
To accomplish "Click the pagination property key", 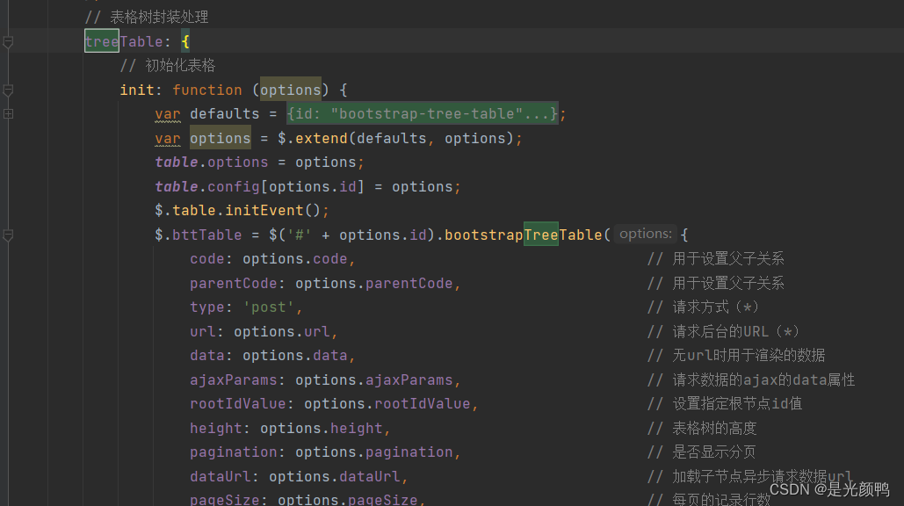I will [234, 452].
